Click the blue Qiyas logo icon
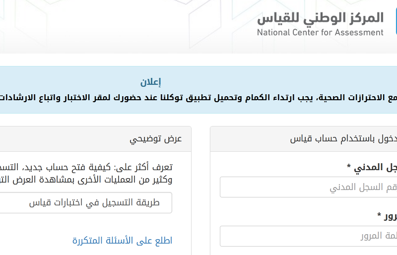This screenshot has height=255, width=397. pos(396,21)
